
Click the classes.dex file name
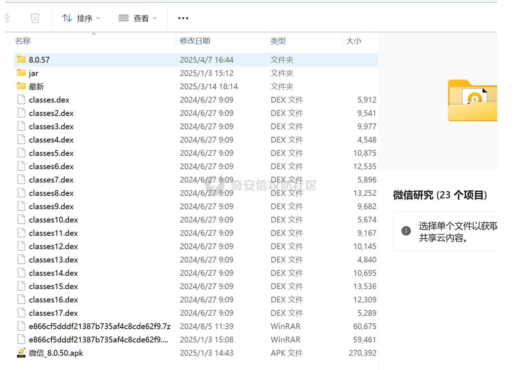(x=49, y=100)
